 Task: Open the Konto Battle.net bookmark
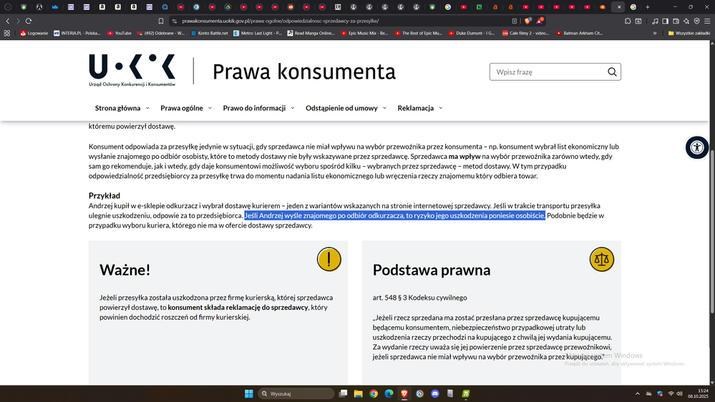pyautogui.click(x=208, y=33)
